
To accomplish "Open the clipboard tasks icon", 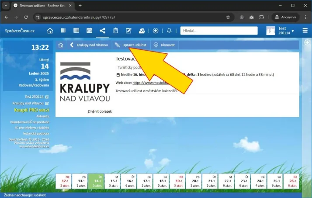I will (115, 31).
